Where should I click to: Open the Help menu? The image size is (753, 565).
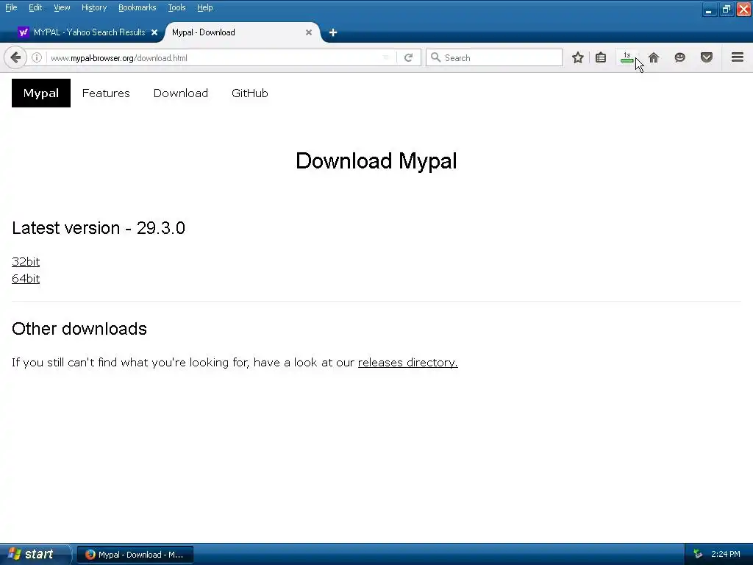pos(205,7)
